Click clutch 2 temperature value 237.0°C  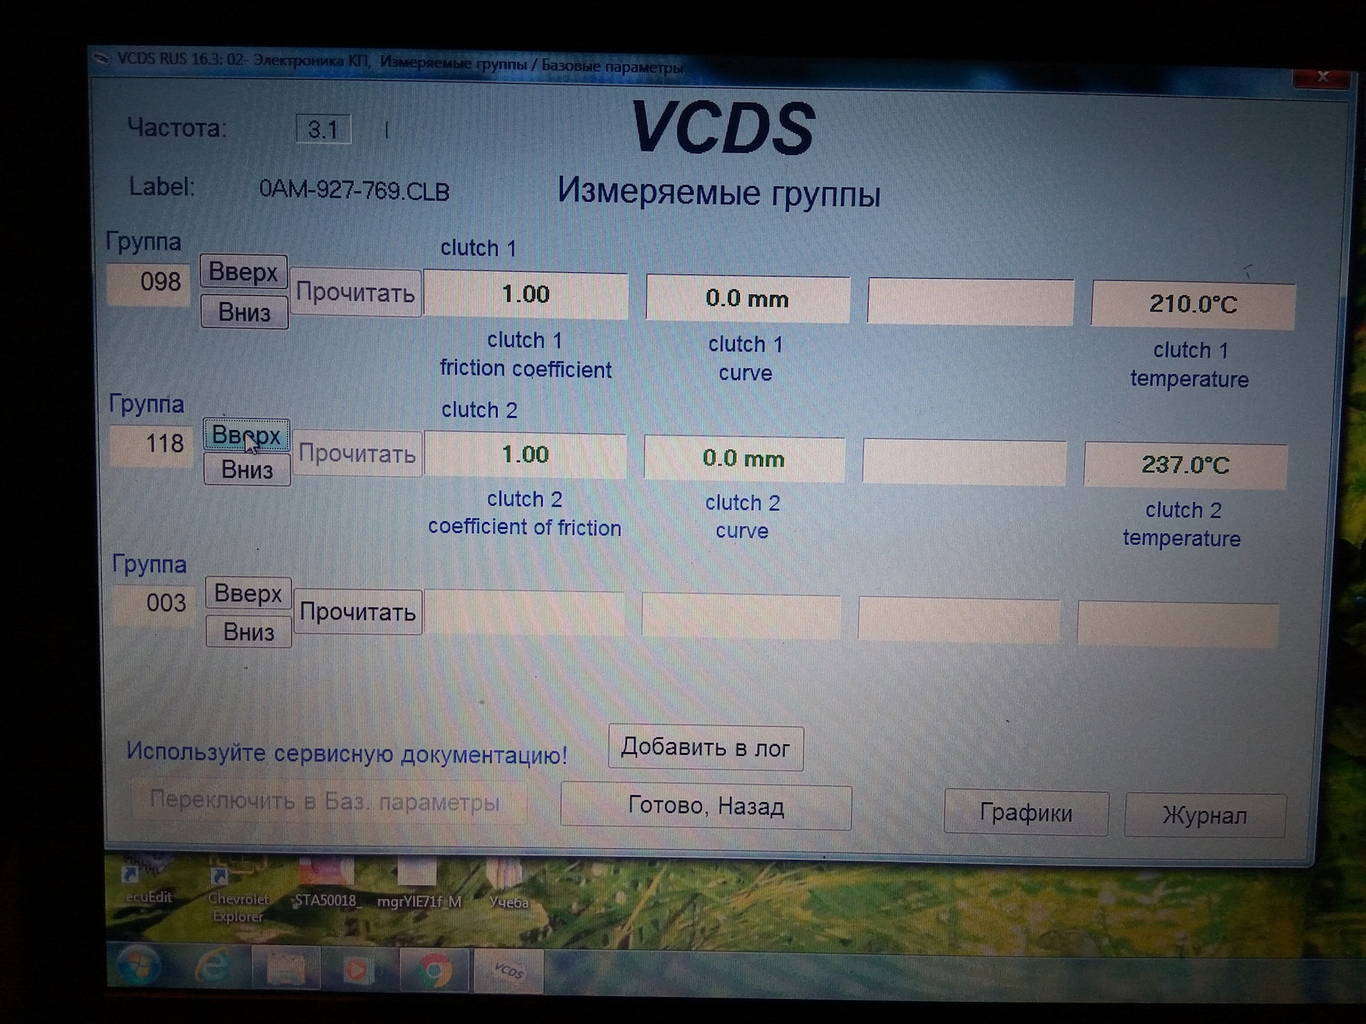1185,465
